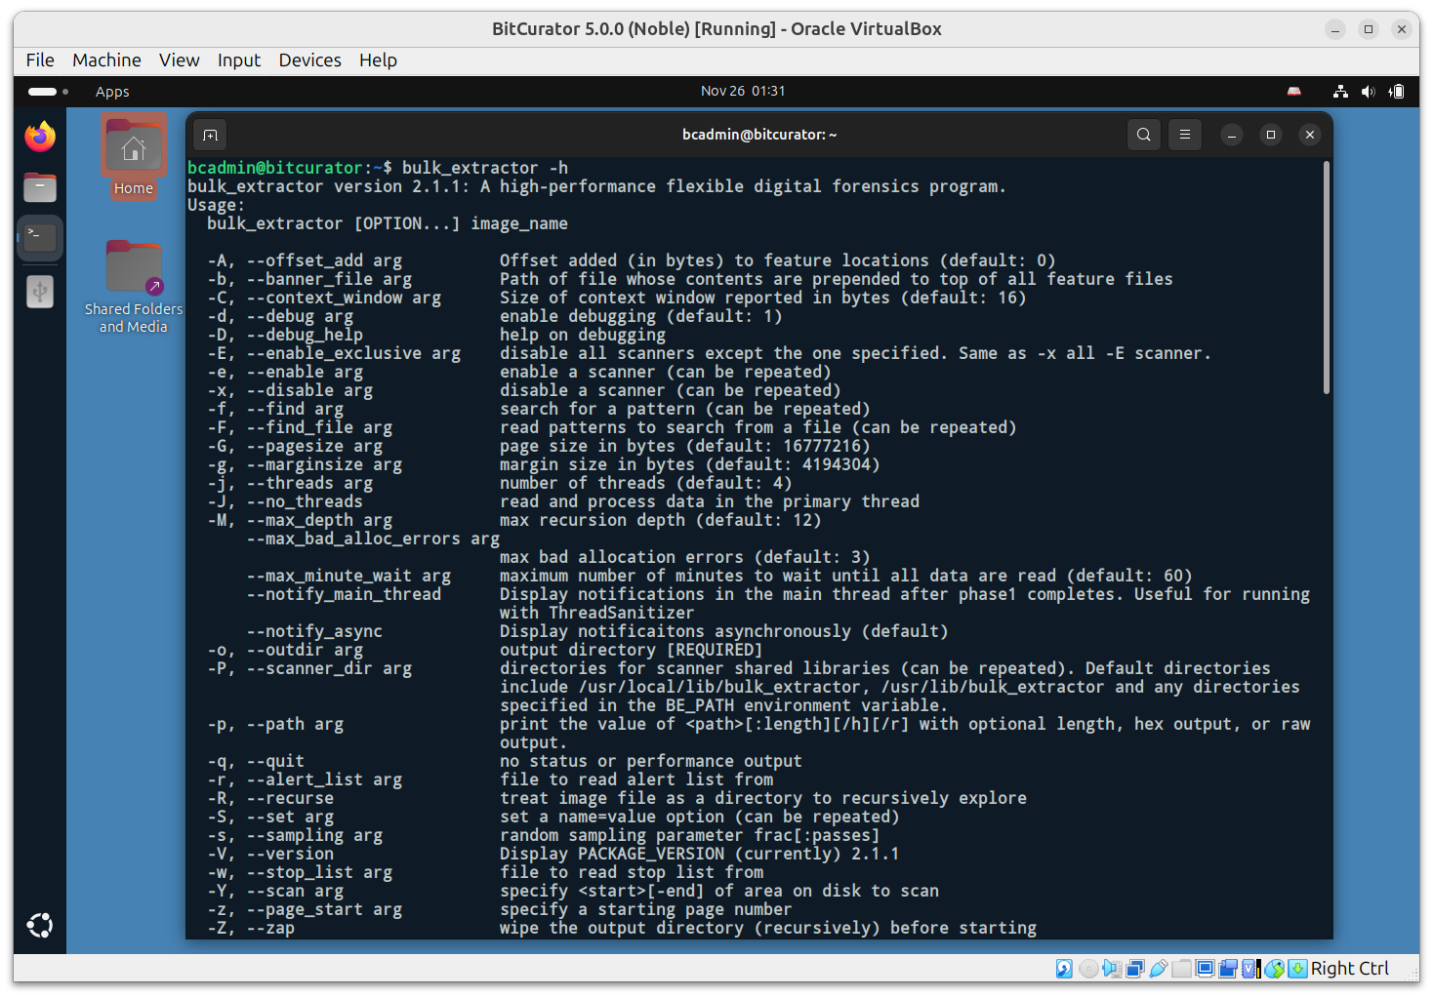
Task: Click the VirtualBox USB devices status icon
Action: tap(1159, 968)
